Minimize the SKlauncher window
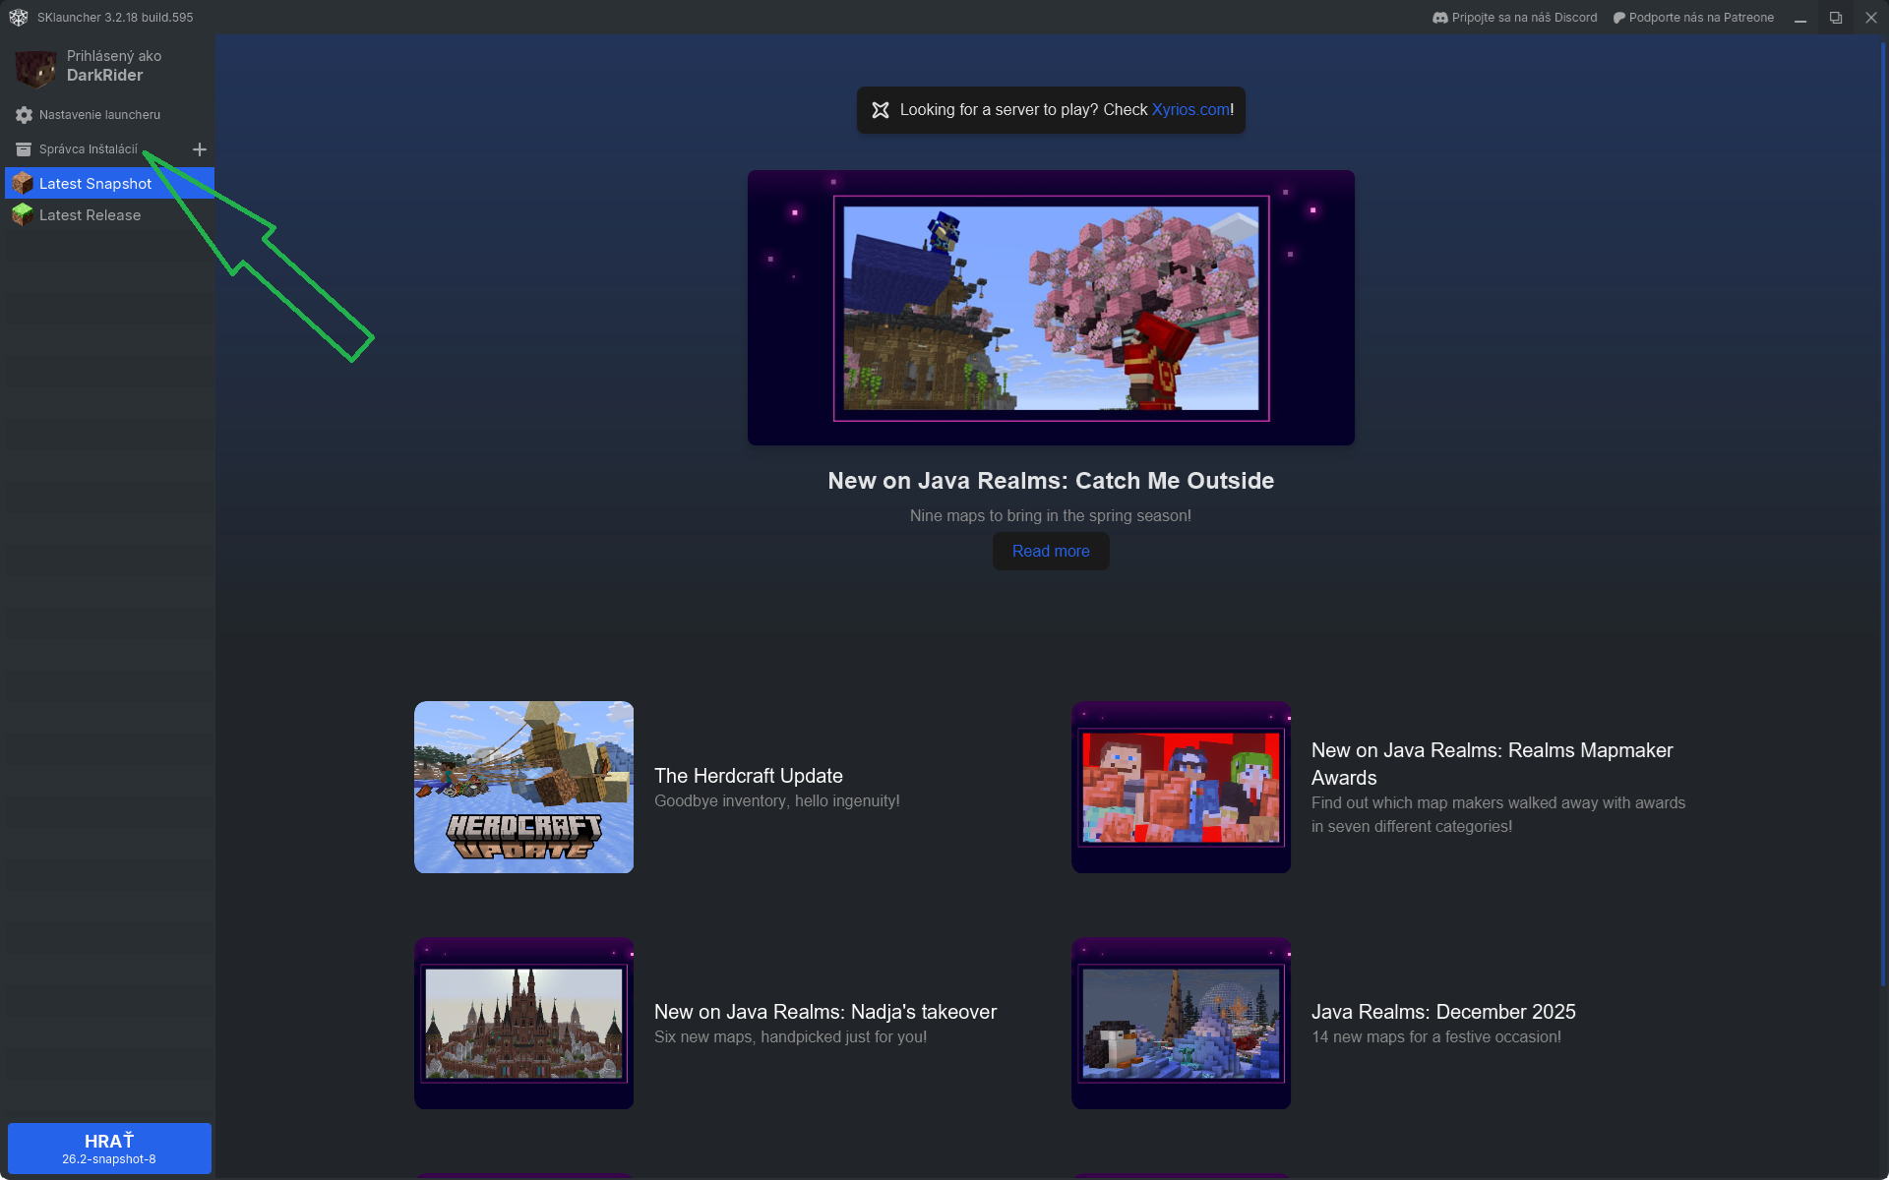Image resolution: width=1889 pixels, height=1180 pixels. (x=1800, y=18)
